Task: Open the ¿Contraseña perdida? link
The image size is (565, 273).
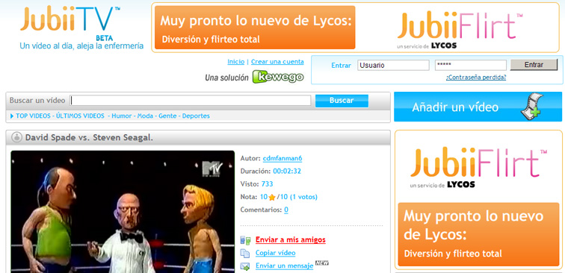Action: [476, 78]
